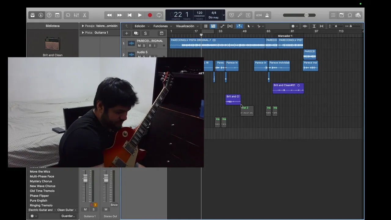Select the Brit and Clean#01 region
This screenshot has height=220, width=391.
[x=288, y=88]
